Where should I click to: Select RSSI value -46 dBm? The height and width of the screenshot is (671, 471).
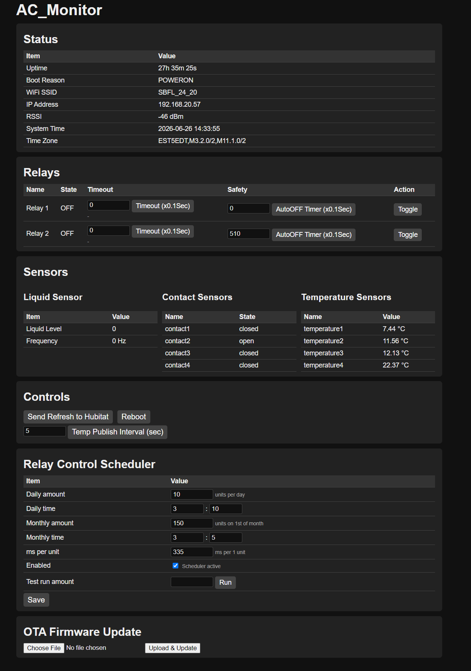coord(171,117)
